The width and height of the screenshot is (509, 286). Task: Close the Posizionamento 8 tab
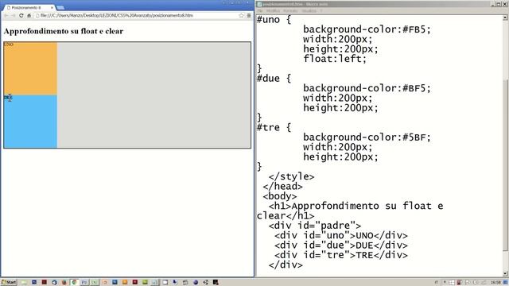tap(52, 7)
